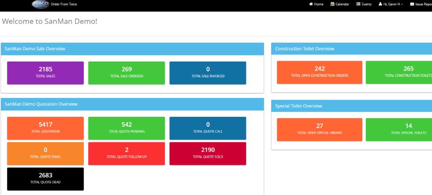This screenshot has width=432, height=195.
Task: Expand the Hi, Gavin H dropdown
Action: pyautogui.click(x=391, y=4)
